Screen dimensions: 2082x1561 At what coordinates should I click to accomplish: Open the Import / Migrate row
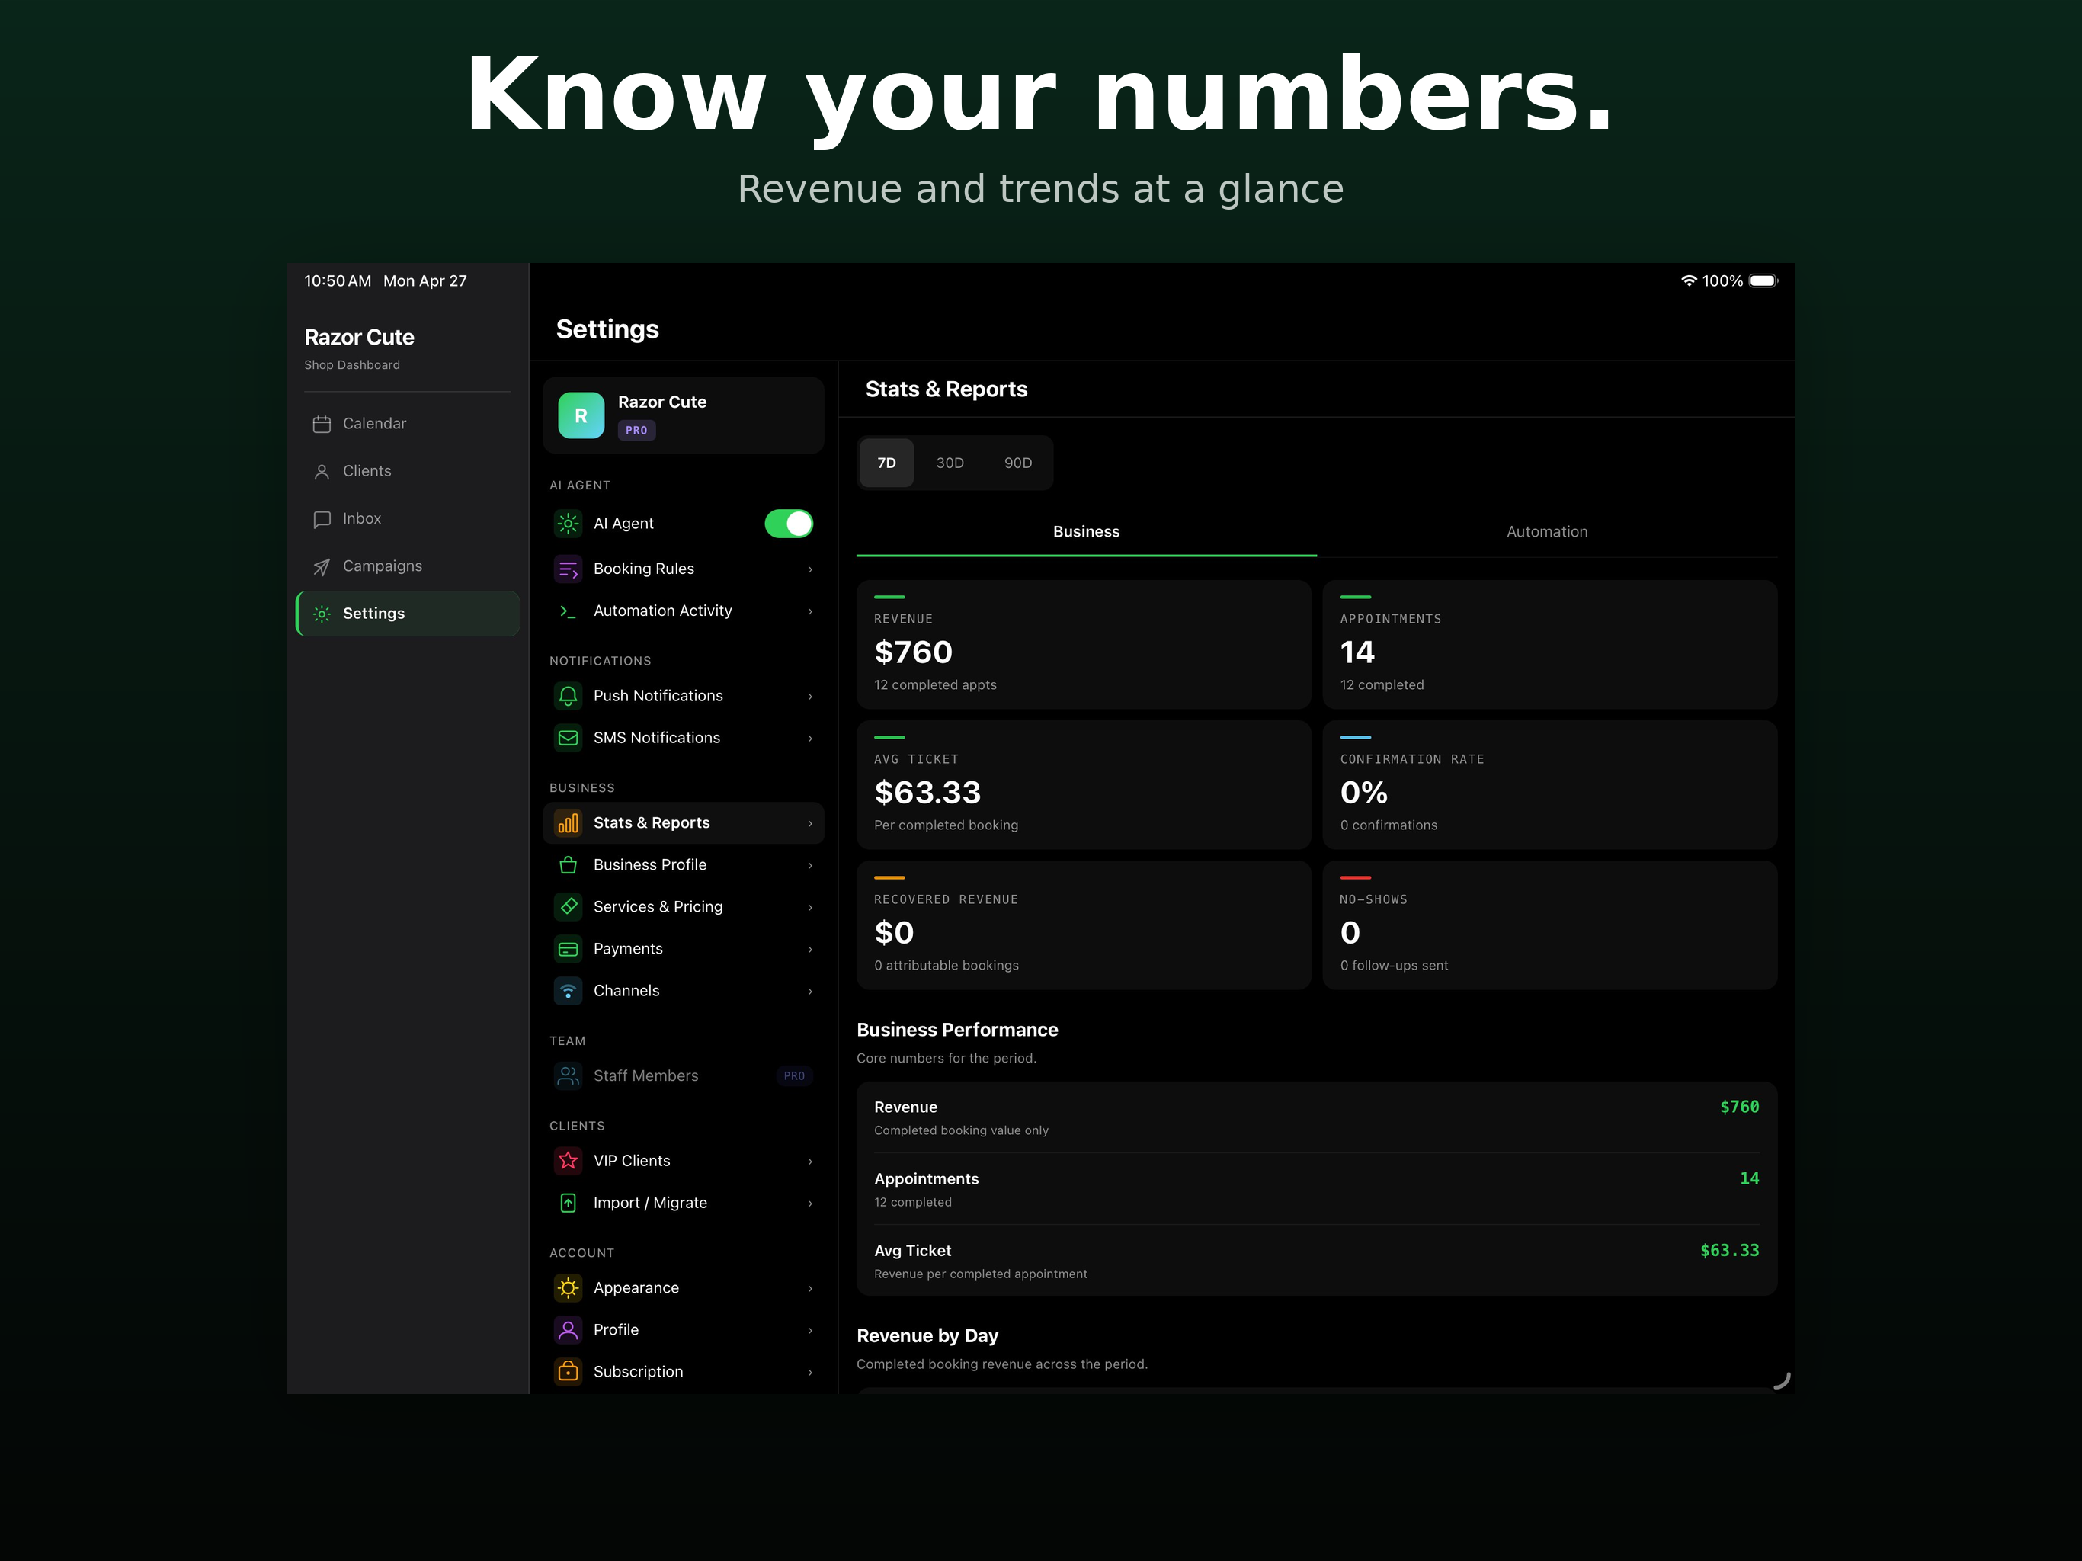click(684, 1204)
